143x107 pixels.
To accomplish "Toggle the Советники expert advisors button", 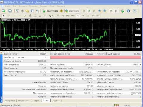I will click(x=72, y=11).
